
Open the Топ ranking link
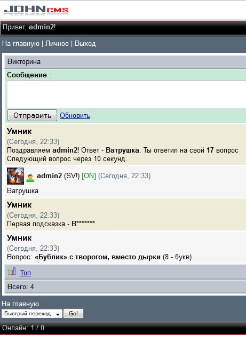tap(26, 273)
